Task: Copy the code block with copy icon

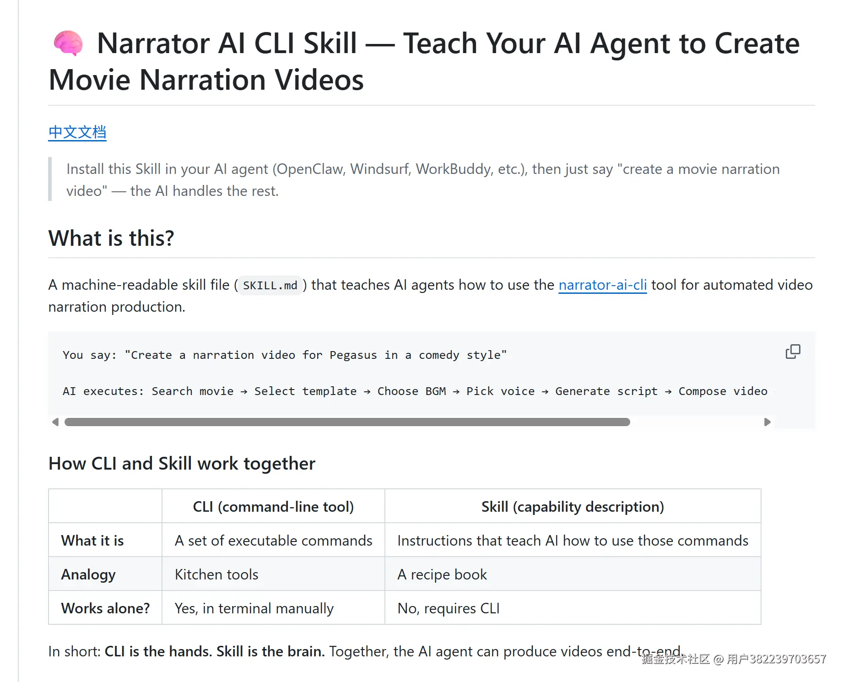Action: [x=793, y=352]
